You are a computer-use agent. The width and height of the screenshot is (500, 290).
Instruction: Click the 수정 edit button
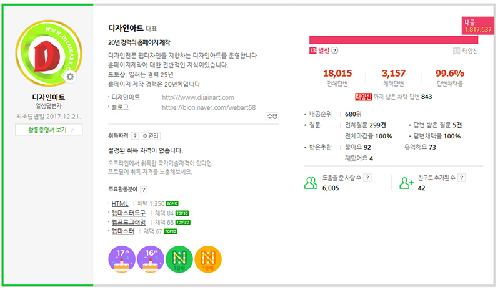click(x=272, y=117)
